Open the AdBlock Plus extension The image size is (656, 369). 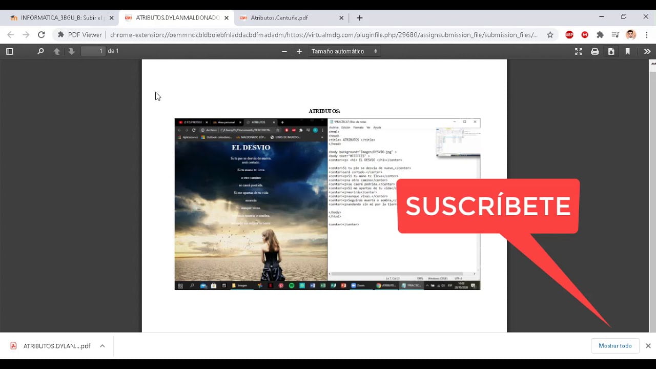[569, 34]
